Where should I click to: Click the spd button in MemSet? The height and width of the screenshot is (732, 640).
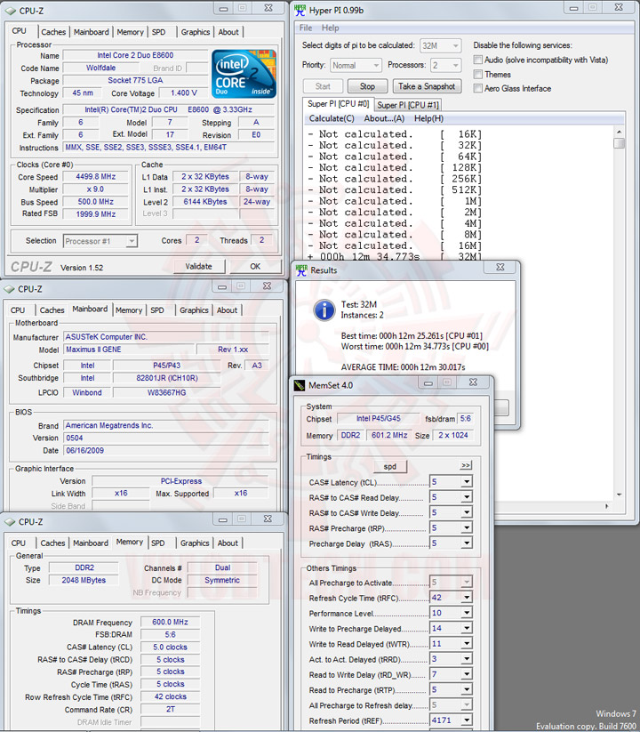(x=390, y=466)
